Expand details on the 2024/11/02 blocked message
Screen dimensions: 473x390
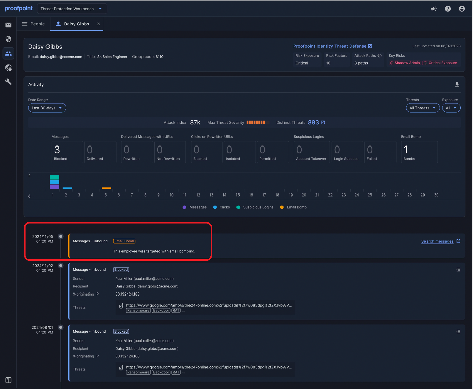458,269
